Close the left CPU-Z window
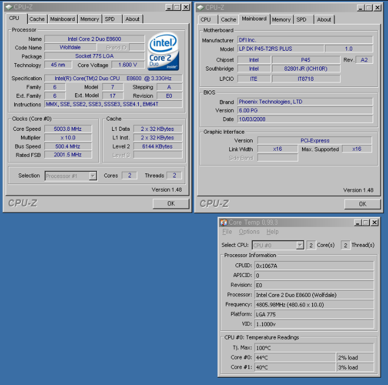388x385 pixels. [186, 7]
